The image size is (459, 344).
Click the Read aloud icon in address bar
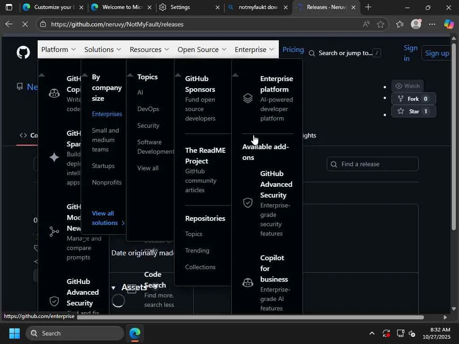point(366,24)
